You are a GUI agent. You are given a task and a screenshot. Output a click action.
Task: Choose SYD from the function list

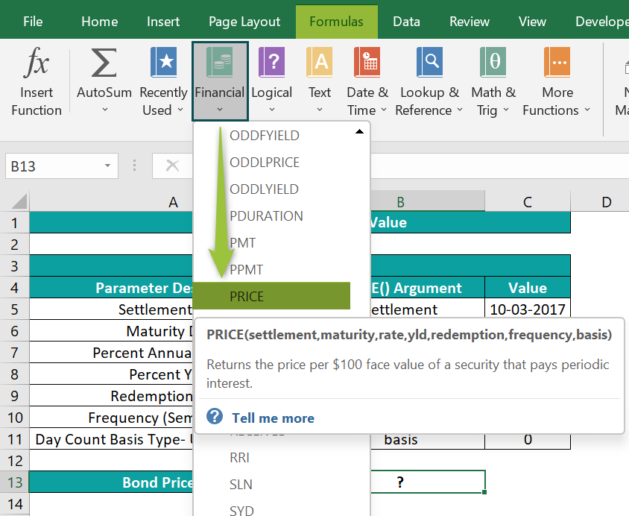coord(241,510)
